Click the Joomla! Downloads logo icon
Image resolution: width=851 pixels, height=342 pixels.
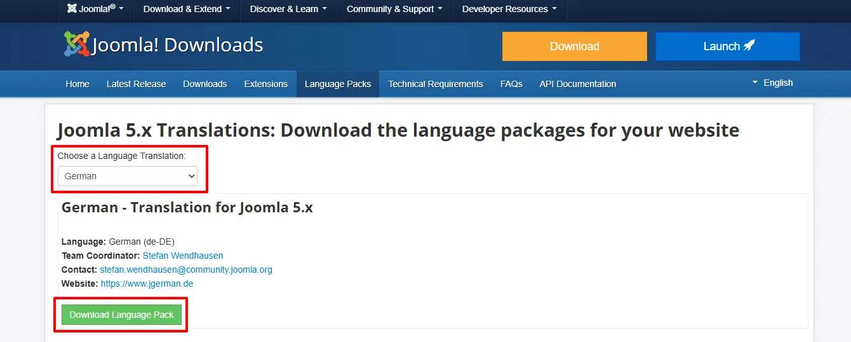coord(77,44)
